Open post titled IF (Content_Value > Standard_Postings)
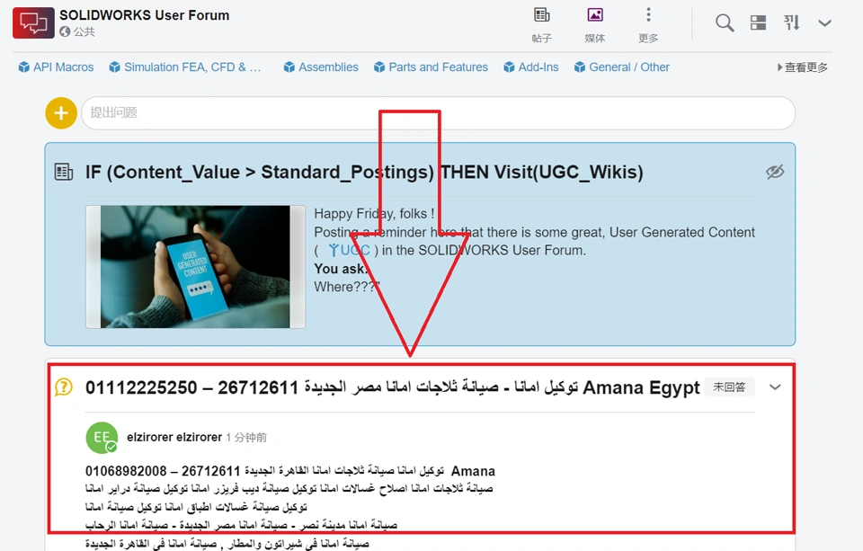This screenshot has height=551, width=863. 364,173
